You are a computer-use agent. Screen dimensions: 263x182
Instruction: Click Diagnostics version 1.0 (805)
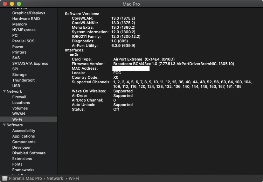coord(119,41)
